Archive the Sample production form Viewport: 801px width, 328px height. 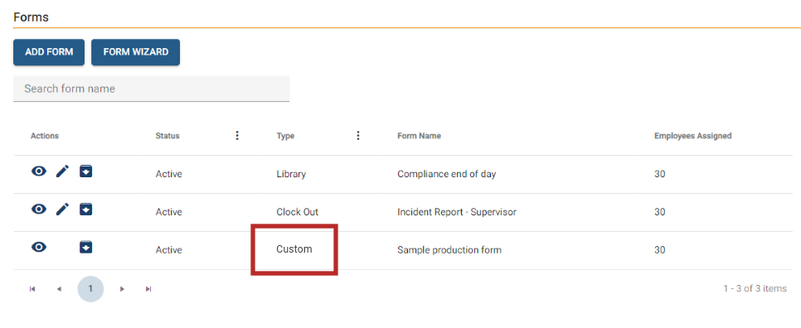[x=86, y=248]
